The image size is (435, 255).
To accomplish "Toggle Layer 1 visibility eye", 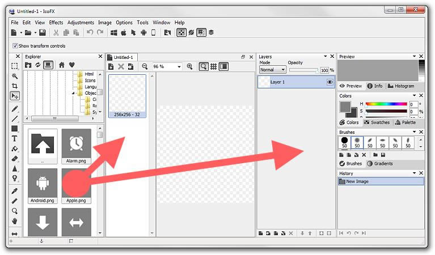I will pos(330,82).
